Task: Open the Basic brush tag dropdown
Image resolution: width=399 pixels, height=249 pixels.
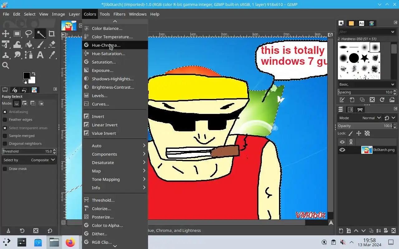Action: (x=367, y=84)
